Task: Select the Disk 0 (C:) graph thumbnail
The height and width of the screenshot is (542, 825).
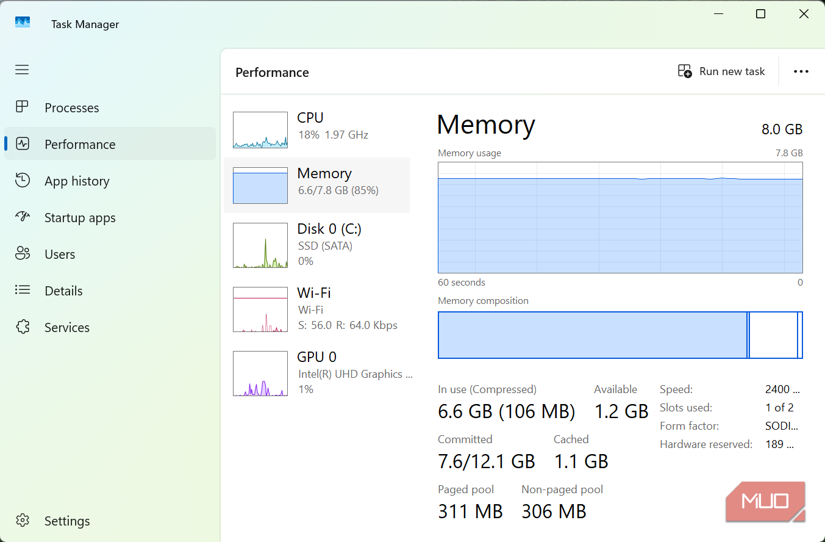Action: click(x=260, y=245)
